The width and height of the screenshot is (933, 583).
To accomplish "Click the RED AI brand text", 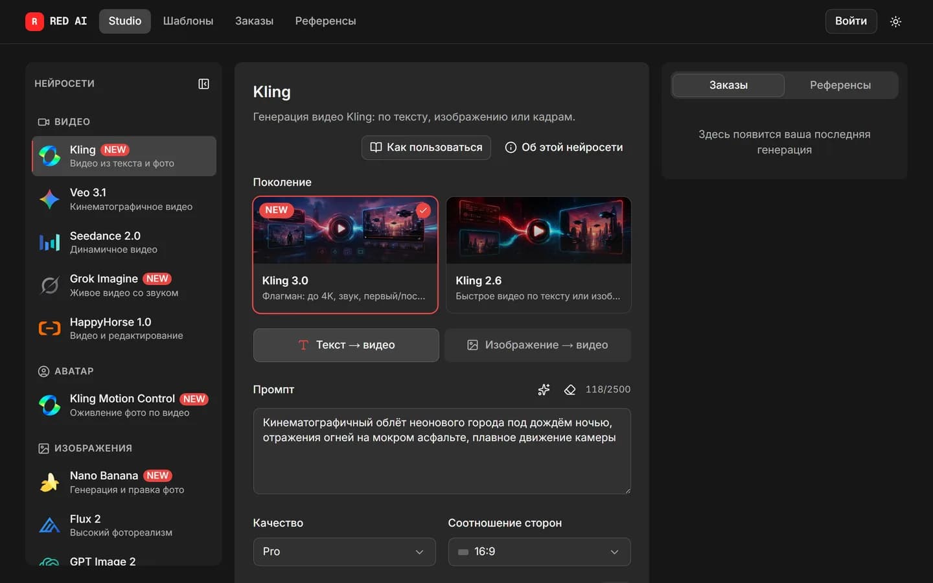I will 68,21.
